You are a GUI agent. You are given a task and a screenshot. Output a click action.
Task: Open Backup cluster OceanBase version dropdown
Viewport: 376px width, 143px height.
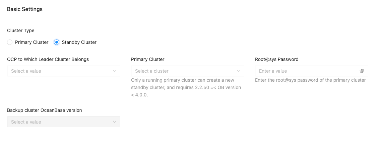(x=60, y=122)
